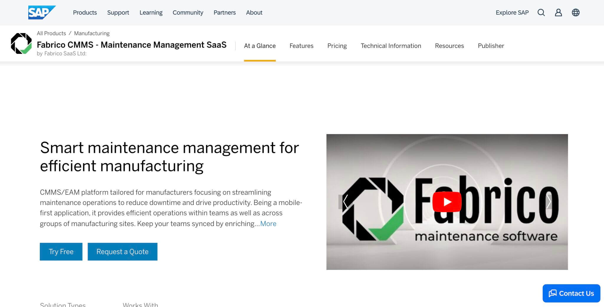
Task: Switch to the Features tab
Action: [x=301, y=46]
